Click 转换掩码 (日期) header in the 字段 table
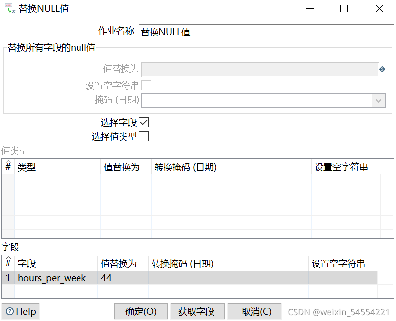 point(229,263)
